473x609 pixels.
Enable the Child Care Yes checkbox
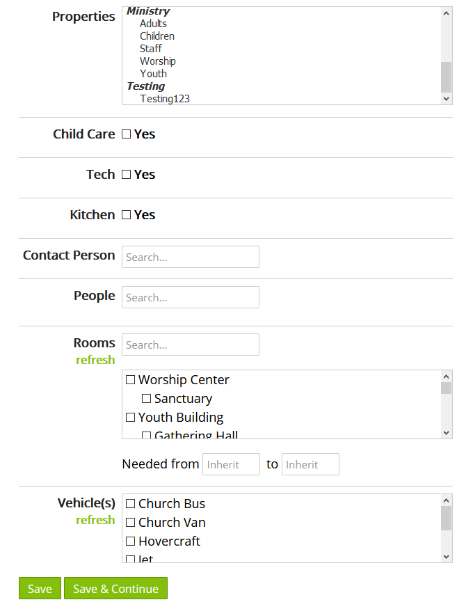(x=126, y=134)
